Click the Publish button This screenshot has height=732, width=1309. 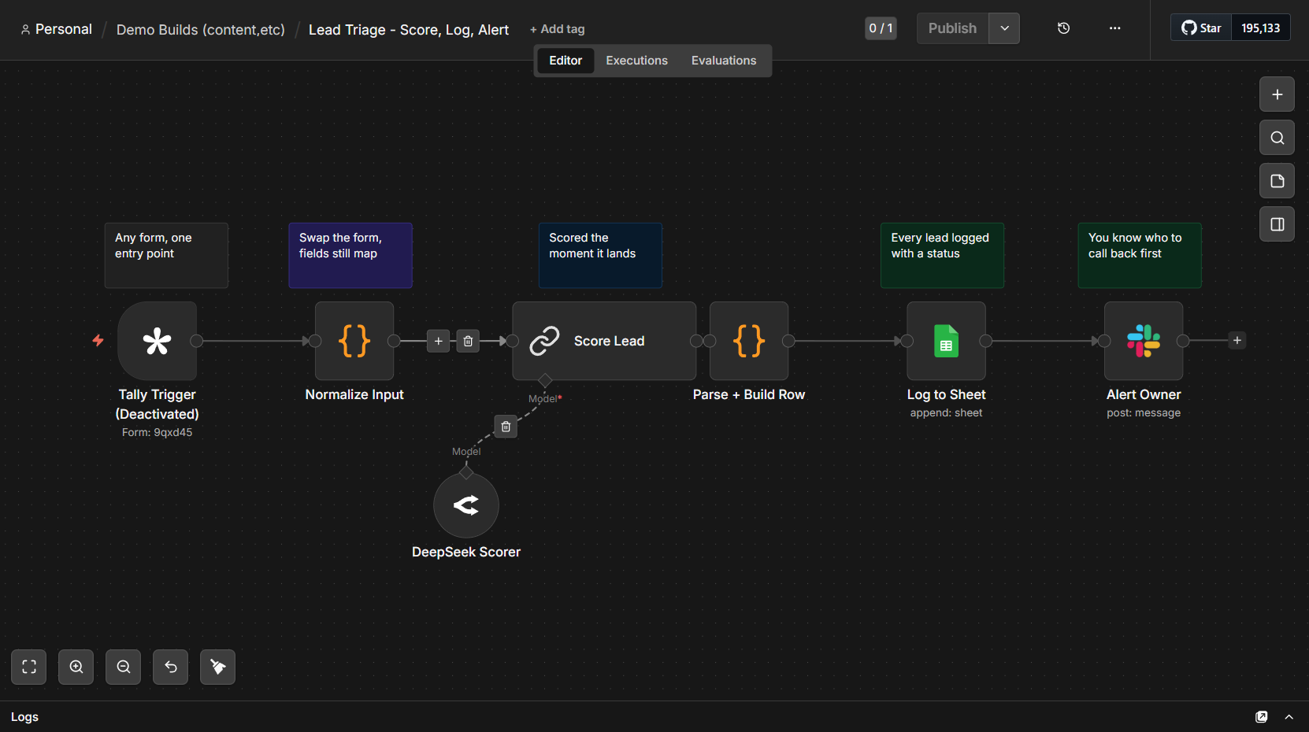[x=952, y=28]
